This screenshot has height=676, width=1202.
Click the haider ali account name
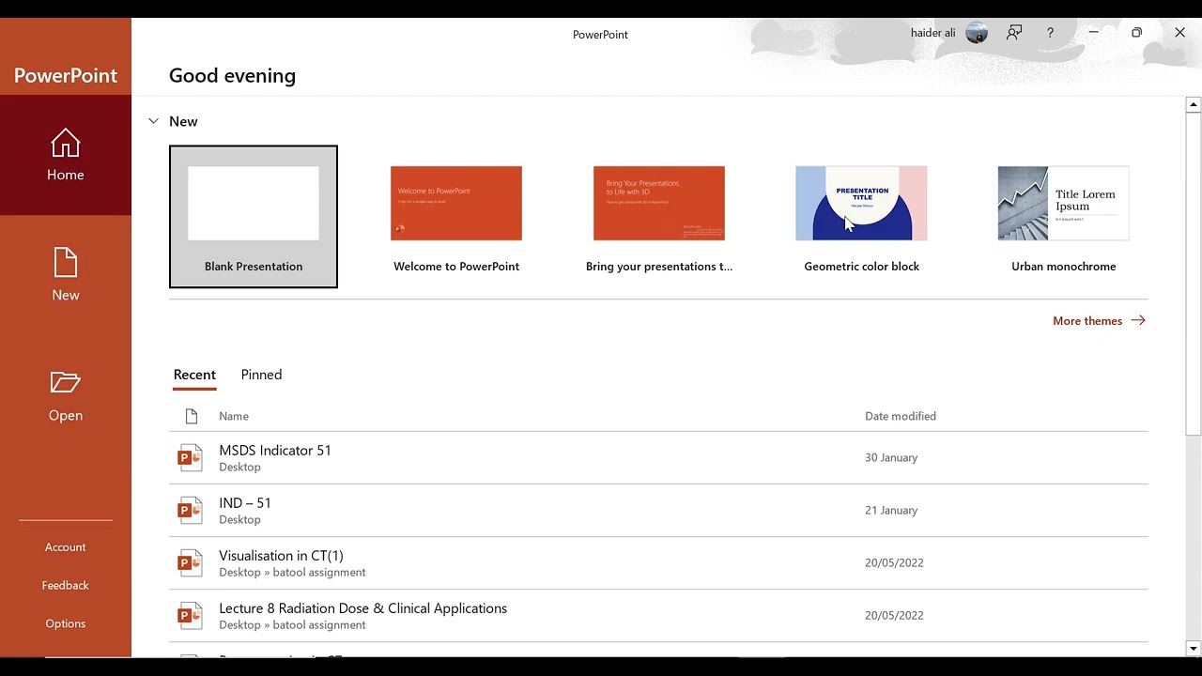[x=932, y=33]
